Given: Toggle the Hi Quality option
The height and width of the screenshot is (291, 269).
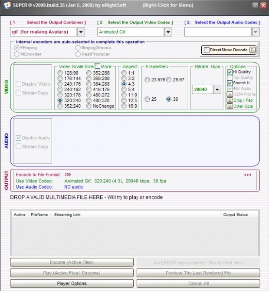Looking at the screenshot, I should click(230, 72).
